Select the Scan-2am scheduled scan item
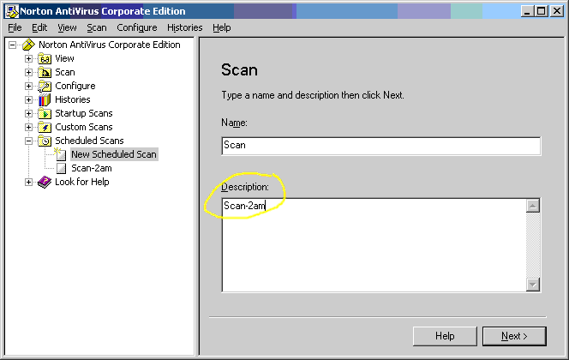569x360 pixels. coord(93,168)
